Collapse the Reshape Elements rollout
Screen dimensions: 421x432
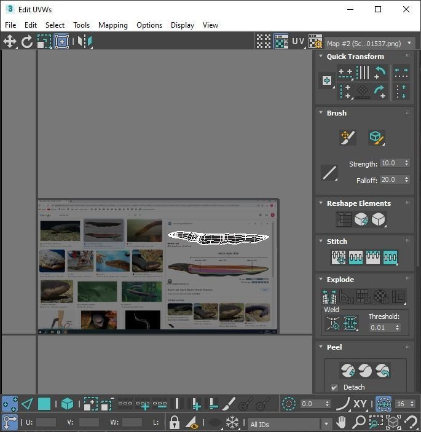click(321, 203)
